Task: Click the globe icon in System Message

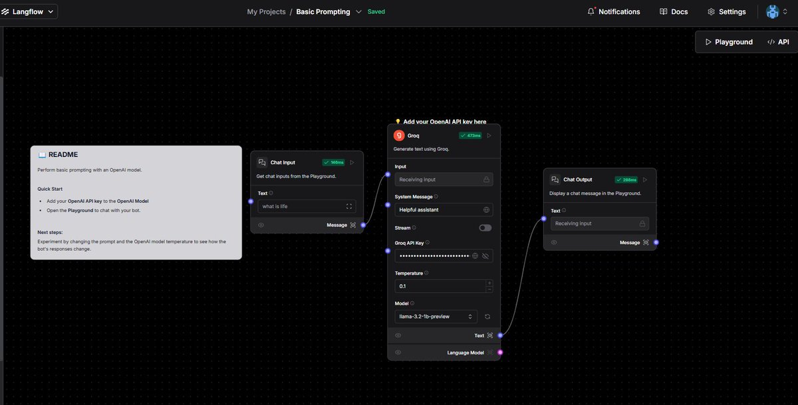Action: (486, 209)
